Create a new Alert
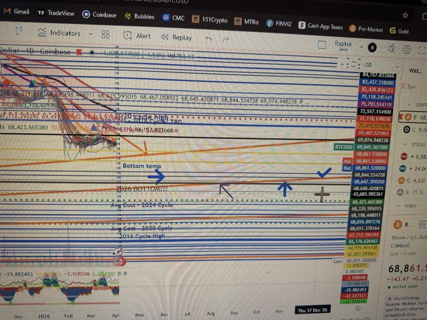 coord(136,36)
